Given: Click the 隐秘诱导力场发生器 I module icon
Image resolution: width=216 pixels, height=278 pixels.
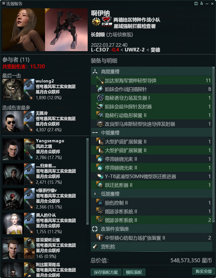Looking at the screenshot, I should pyautogui.click(x=100, y=98).
